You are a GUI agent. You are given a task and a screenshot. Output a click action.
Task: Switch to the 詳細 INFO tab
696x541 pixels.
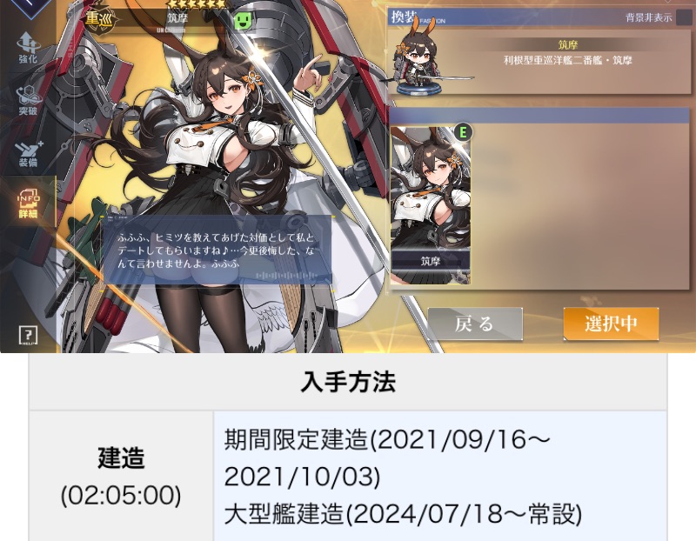pos(28,204)
